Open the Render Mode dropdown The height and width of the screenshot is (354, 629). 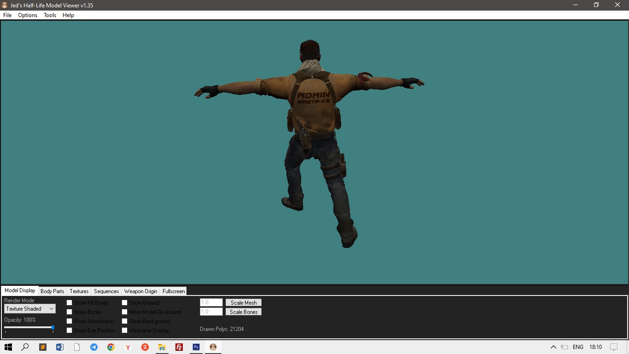click(x=30, y=309)
